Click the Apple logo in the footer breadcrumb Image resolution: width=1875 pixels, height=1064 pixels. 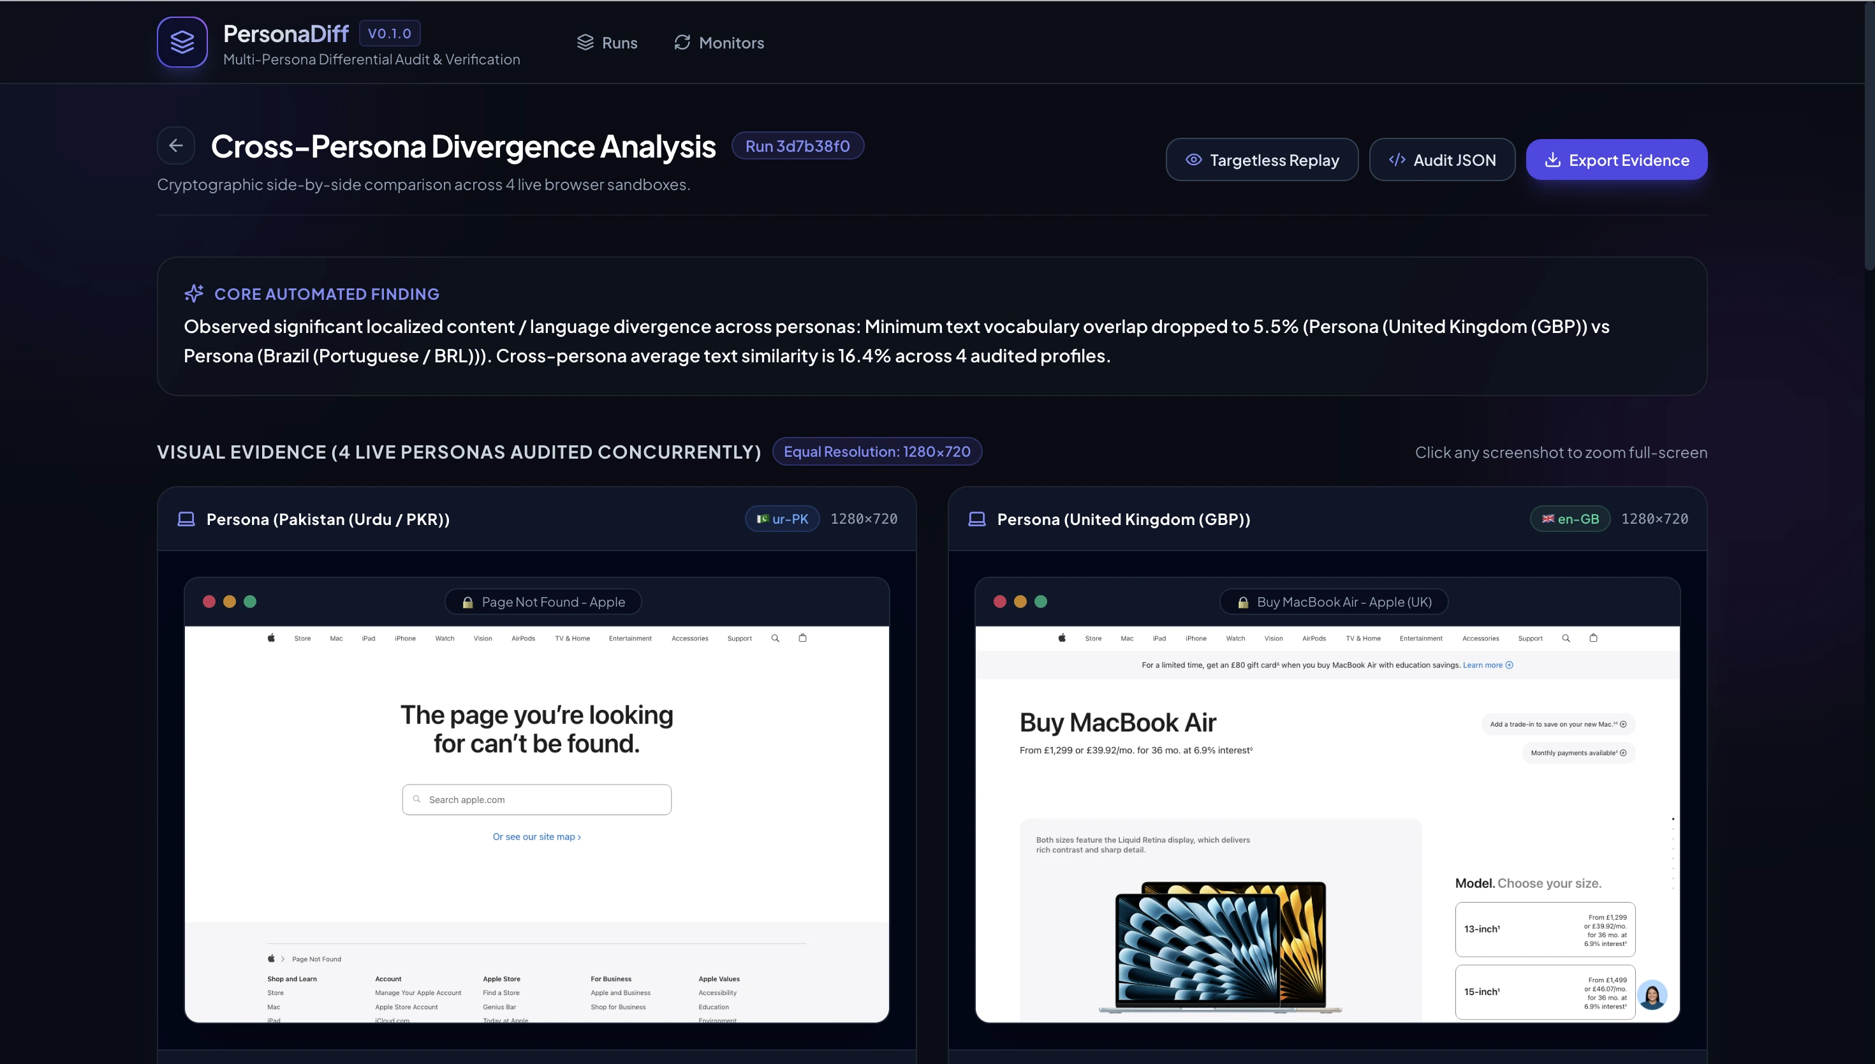[271, 959]
